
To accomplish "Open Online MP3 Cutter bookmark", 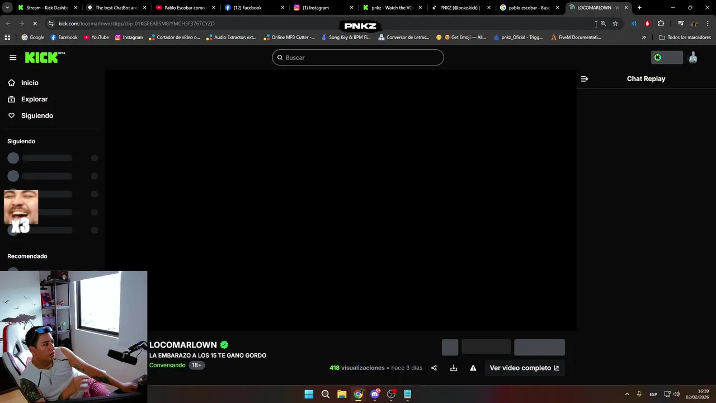I will coord(289,38).
